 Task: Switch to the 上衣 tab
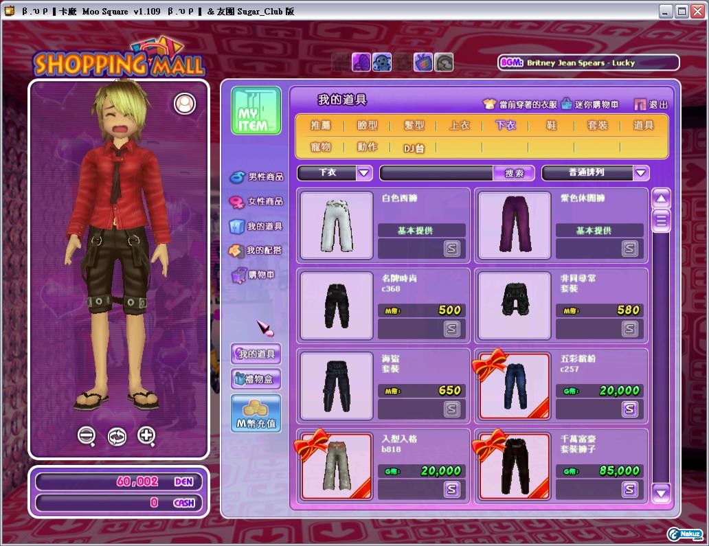click(460, 125)
